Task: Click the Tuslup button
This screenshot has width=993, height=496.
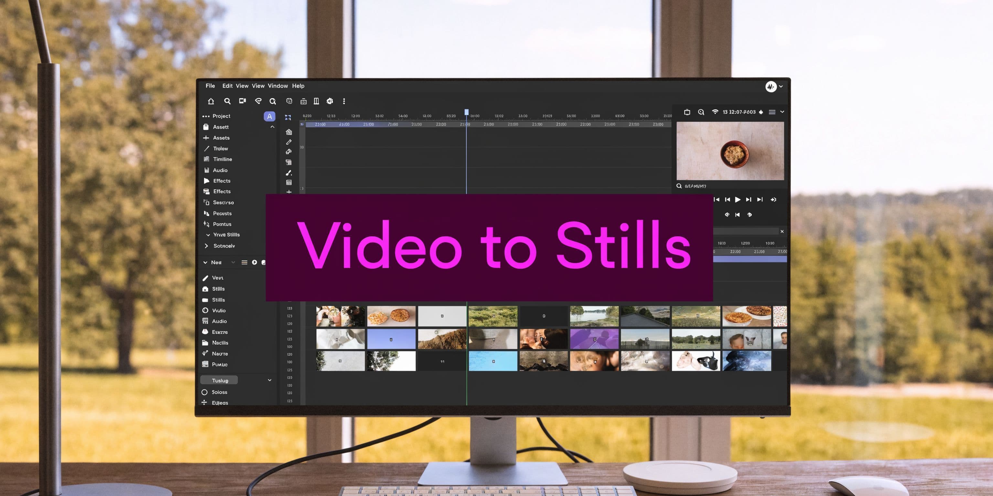Action: pyautogui.click(x=219, y=380)
